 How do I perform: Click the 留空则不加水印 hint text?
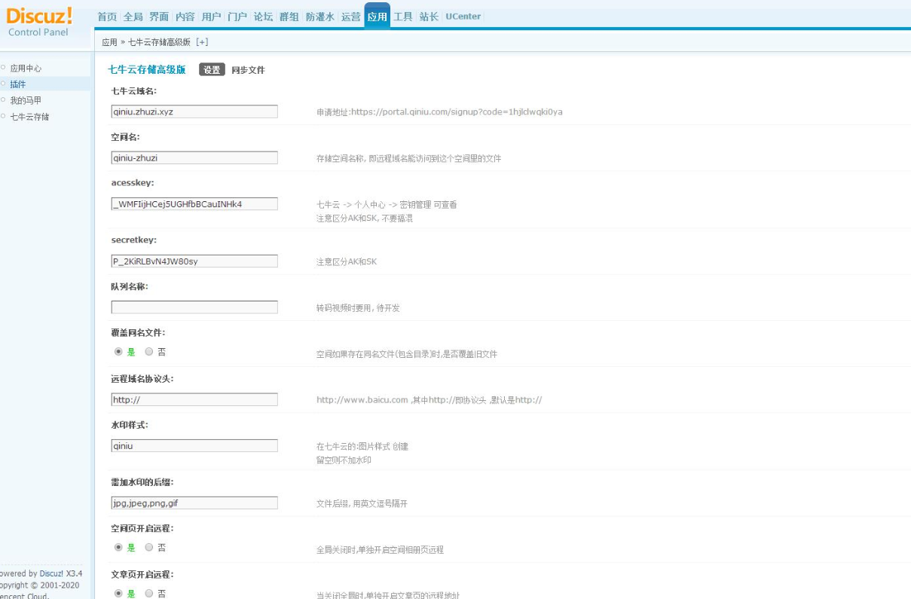pos(344,460)
